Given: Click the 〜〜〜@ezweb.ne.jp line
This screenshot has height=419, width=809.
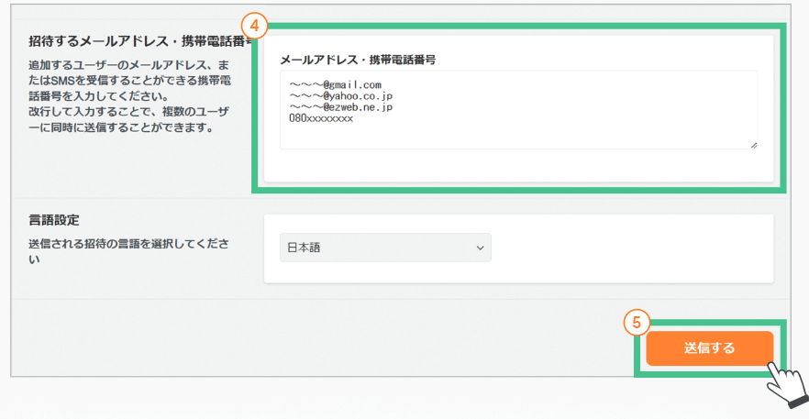Looking at the screenshot, I should pyautogui.click(x=340, y=107).
